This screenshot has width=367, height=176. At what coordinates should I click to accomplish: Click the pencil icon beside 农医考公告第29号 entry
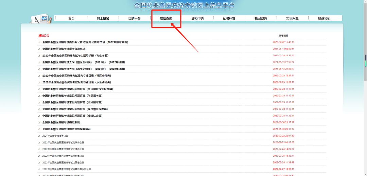pos(39,42)
